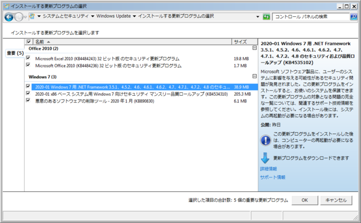Uncheck the KB4534310 monthly rollup update
This screenshot has width=361, height=223.
(x=28, y=93)
